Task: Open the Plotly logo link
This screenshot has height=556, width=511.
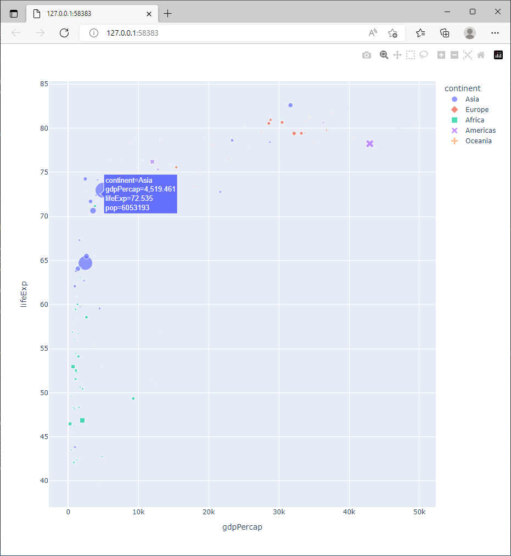Action: 498,55
